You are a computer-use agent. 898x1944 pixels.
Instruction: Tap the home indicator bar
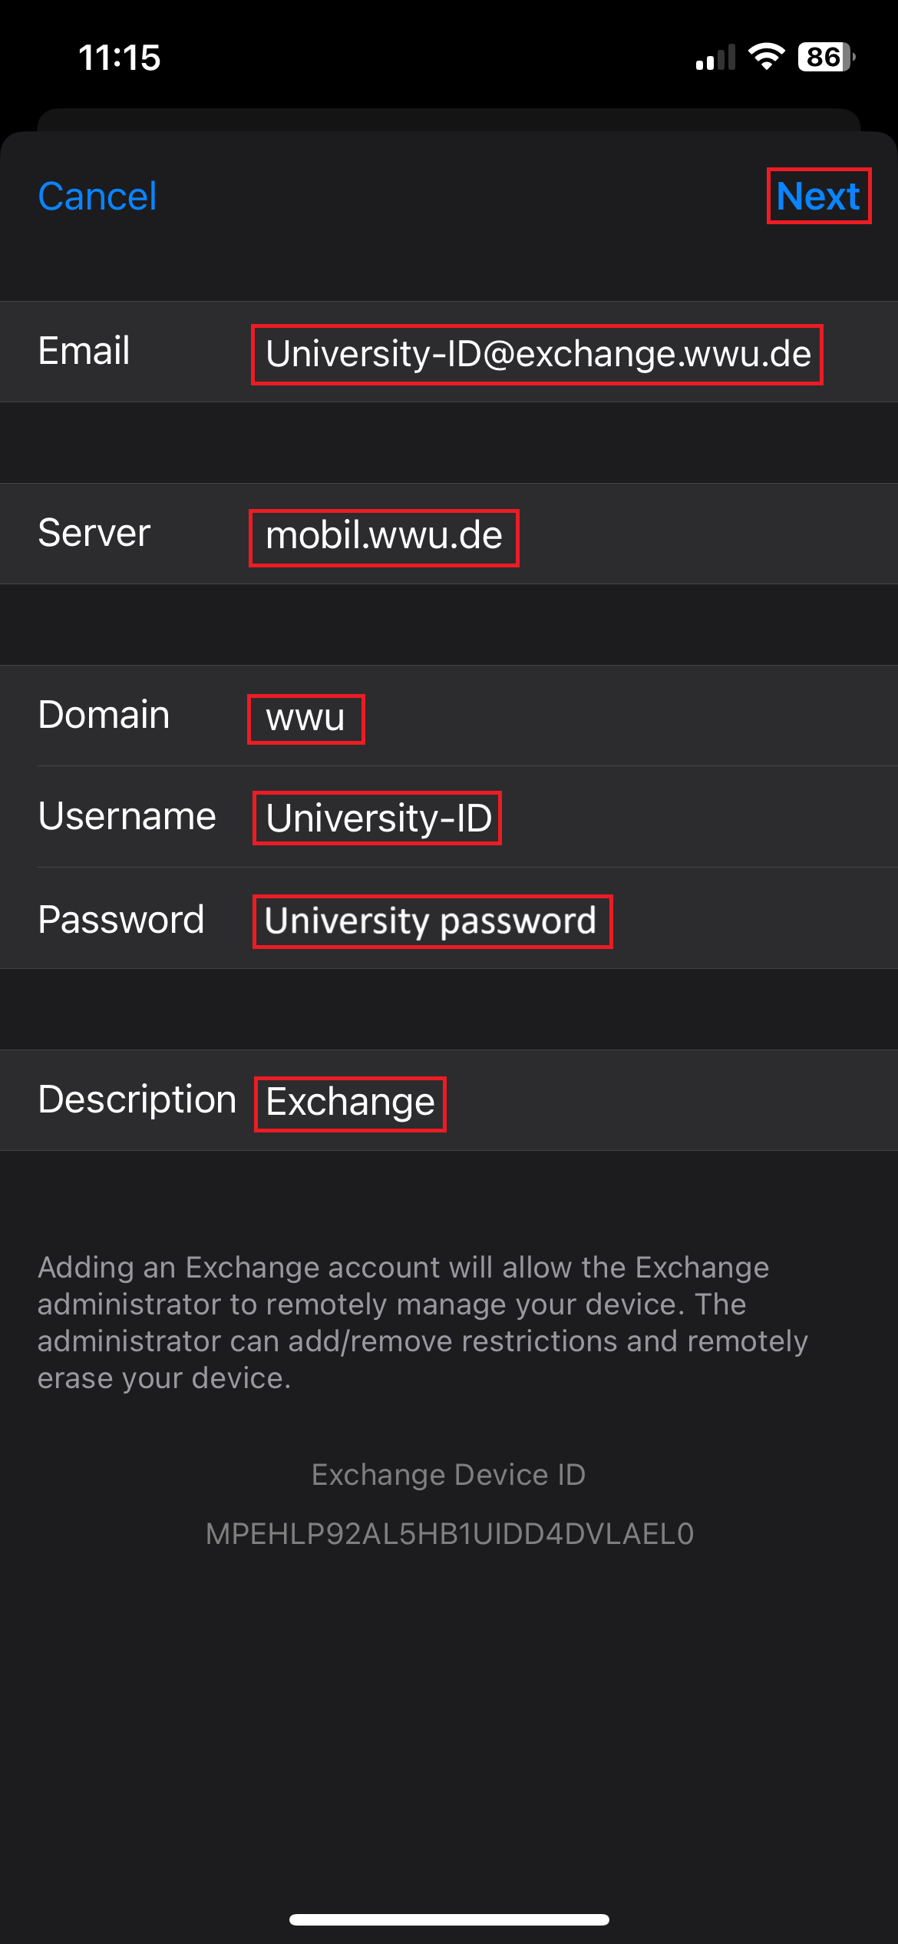point(449,1919)
